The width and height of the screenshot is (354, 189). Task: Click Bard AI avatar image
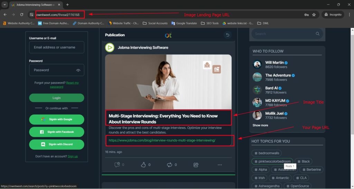257,90
